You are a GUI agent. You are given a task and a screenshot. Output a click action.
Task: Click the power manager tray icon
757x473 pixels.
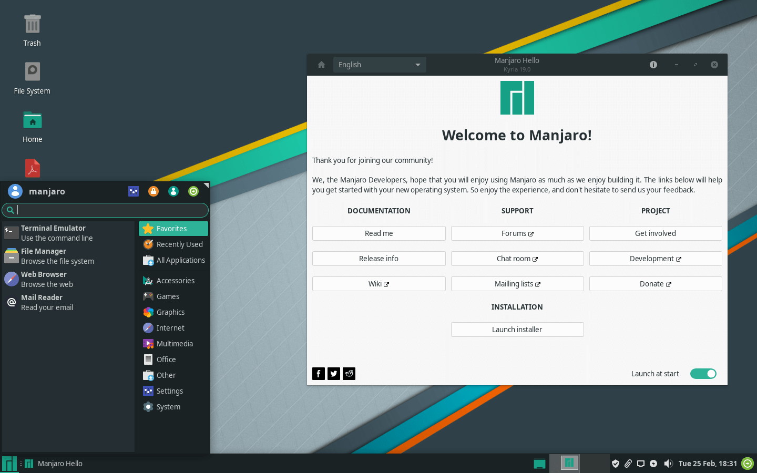pos(653,464)
